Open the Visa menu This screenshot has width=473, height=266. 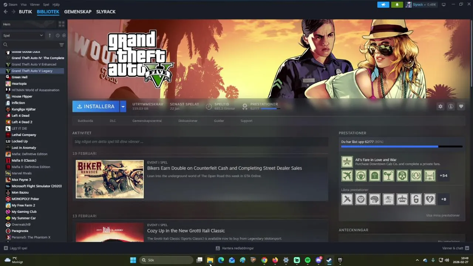(x=24, y=4)
